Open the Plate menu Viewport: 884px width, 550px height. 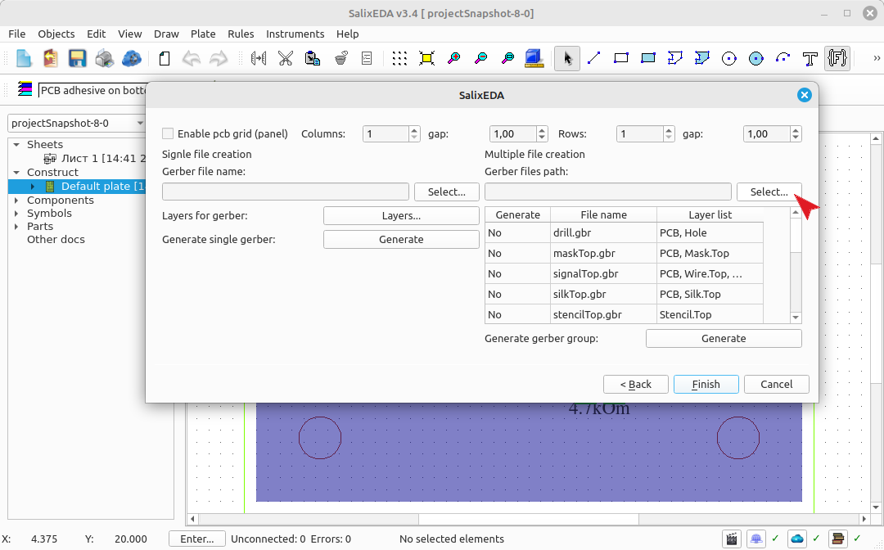[x=203, y=34]
